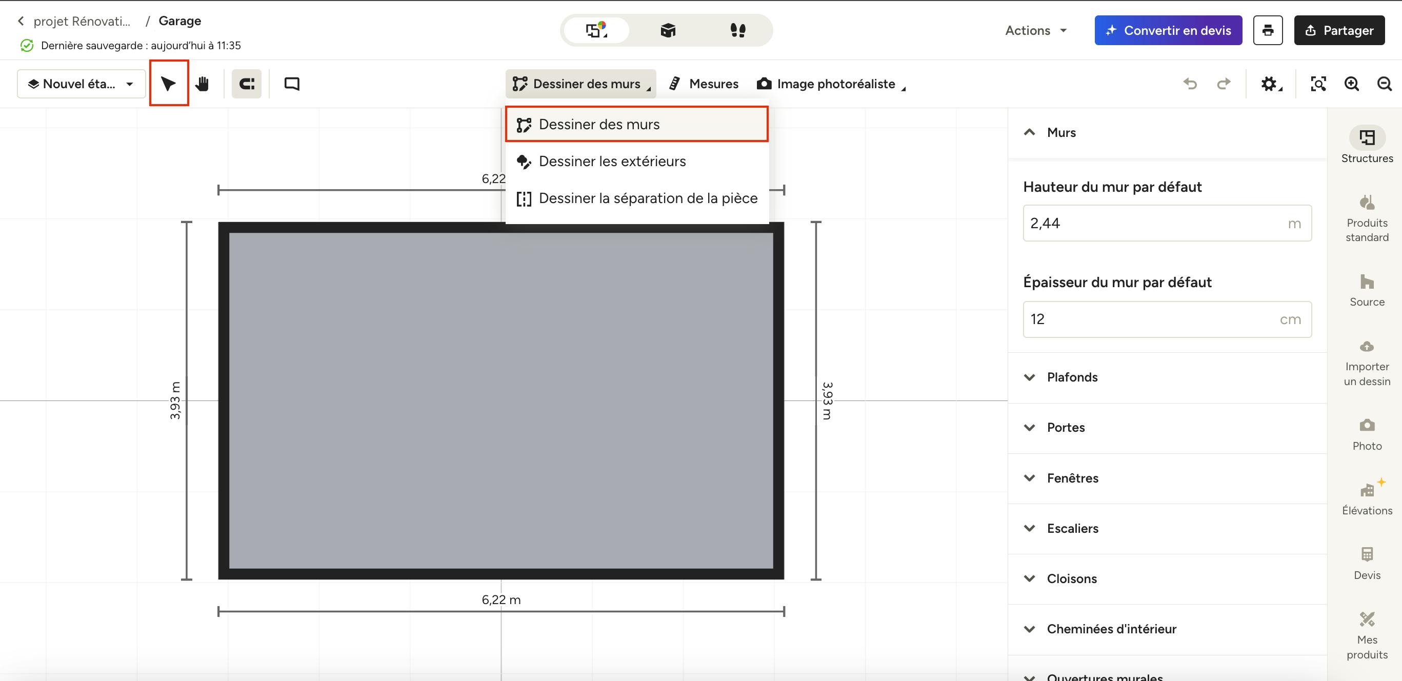
Task: Expand the Plafonds section
Action: click(x=1167, y=377)
